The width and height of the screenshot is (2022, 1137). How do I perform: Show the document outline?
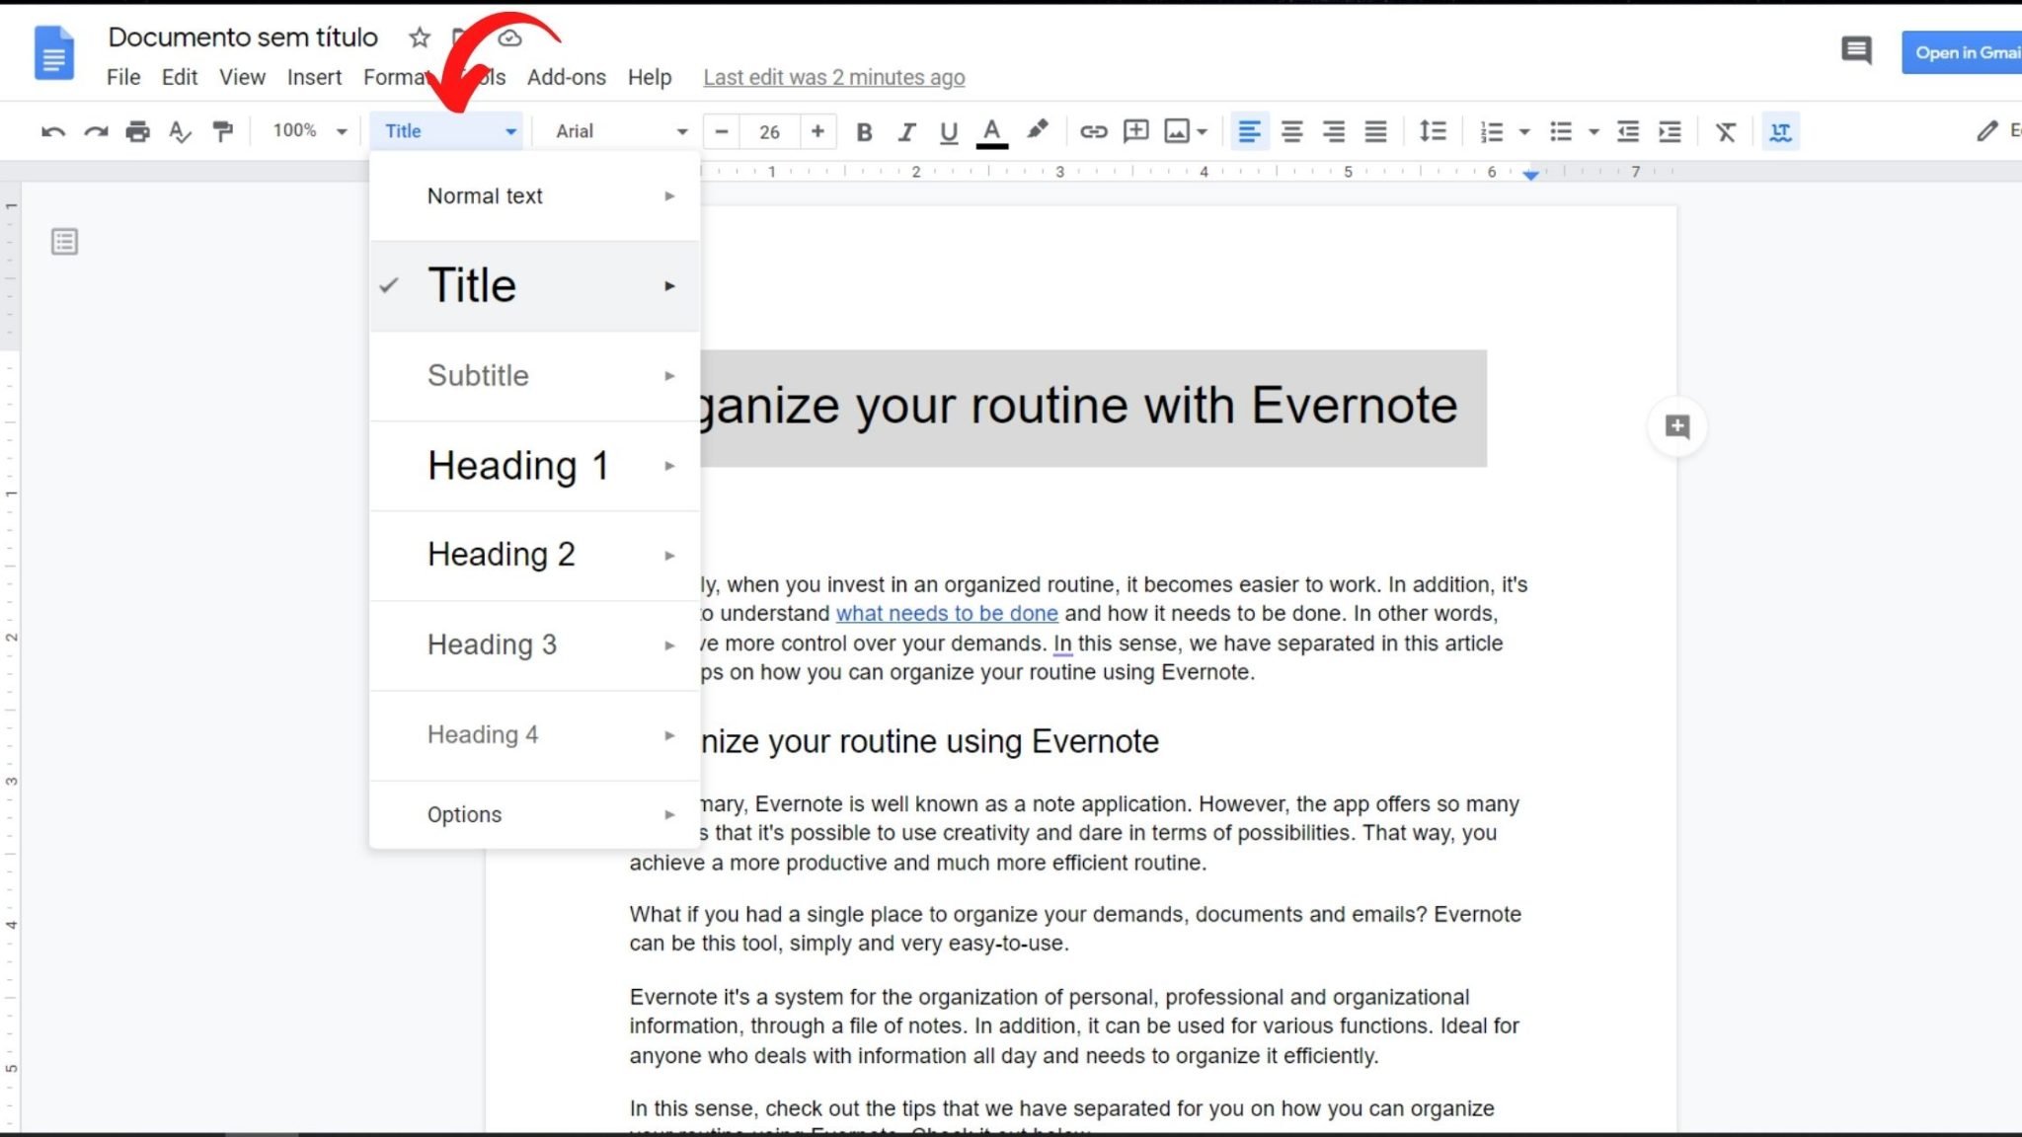point(65,242)
